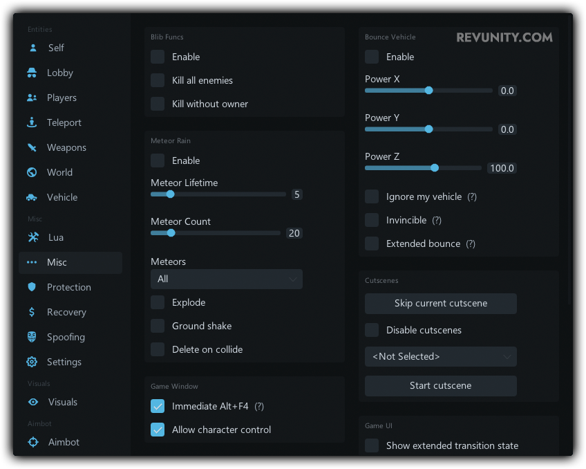586x469 pixels.
Task: Open Teleport via its sidebar icon
Action: pos(32,122)
